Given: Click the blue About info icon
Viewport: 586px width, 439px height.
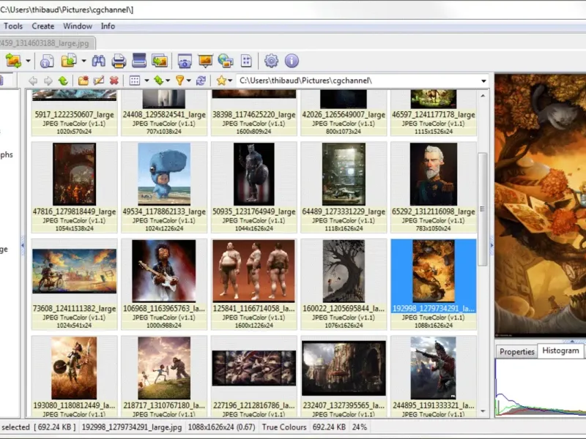Looking at the screenshot, I should (x=292, y=61).
